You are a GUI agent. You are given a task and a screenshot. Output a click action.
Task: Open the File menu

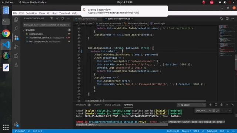tap(15, 13)
